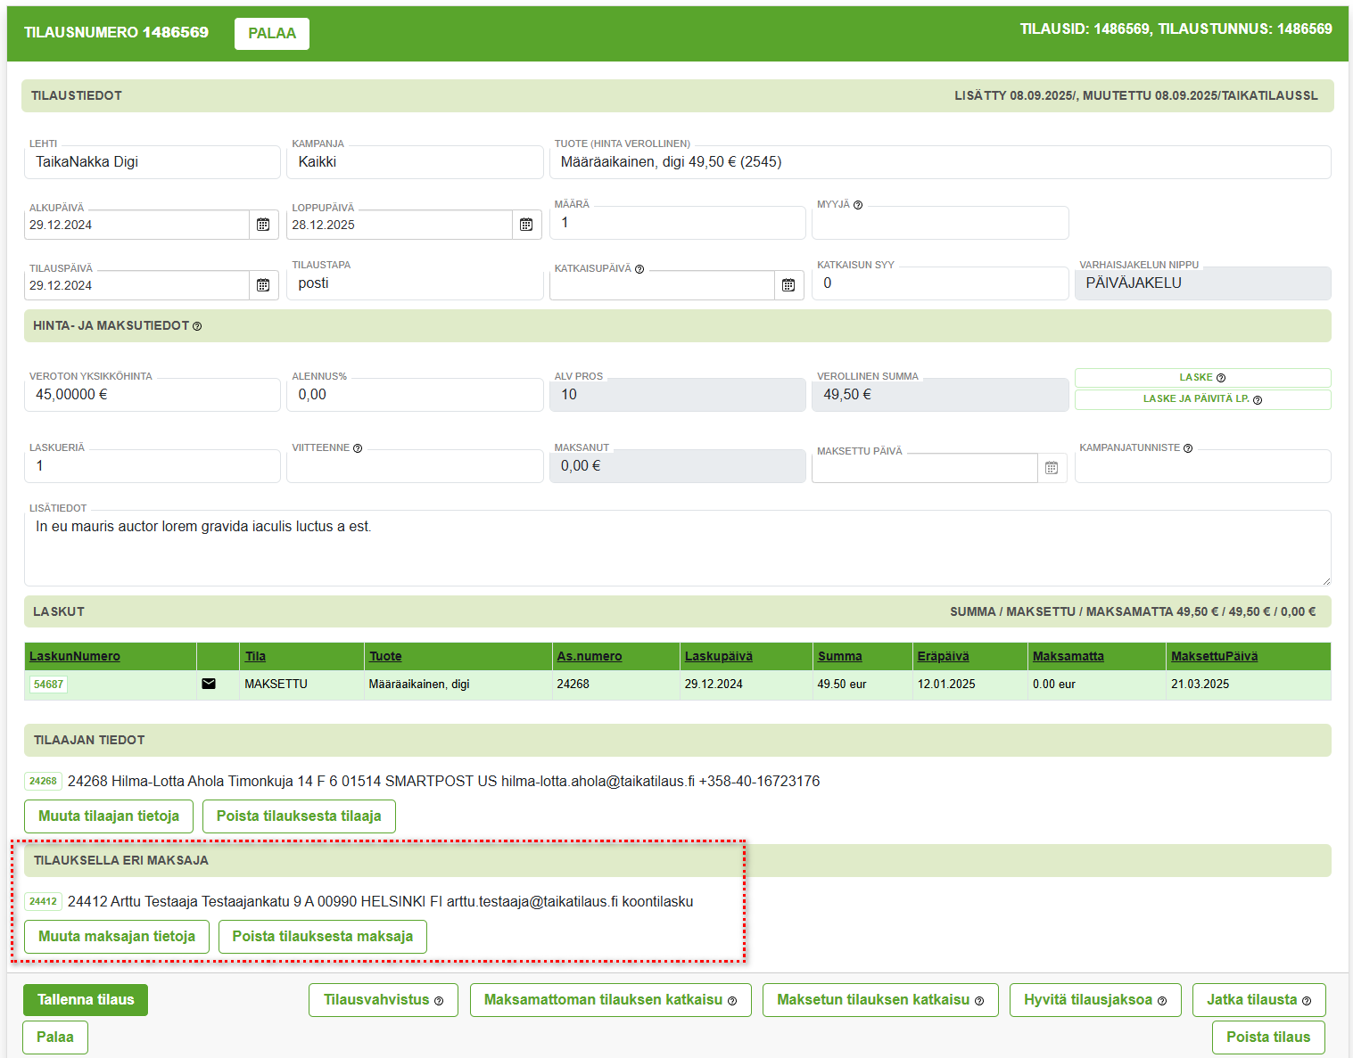
Task: Click help icon next to Hinta- ja maksutiedot
Action: [x=197, y=326]
